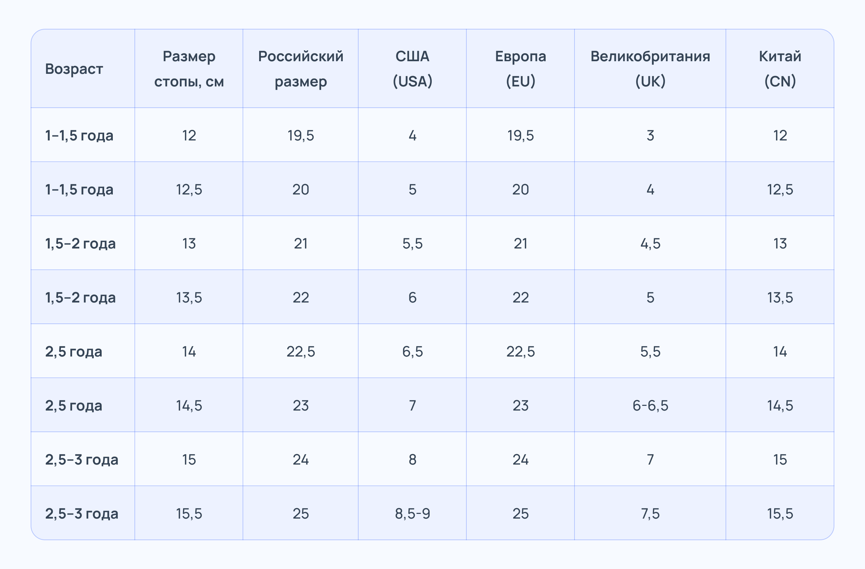Click UK size 7,5 in last row
Screen dimensions: 865x569
[650, 514]
